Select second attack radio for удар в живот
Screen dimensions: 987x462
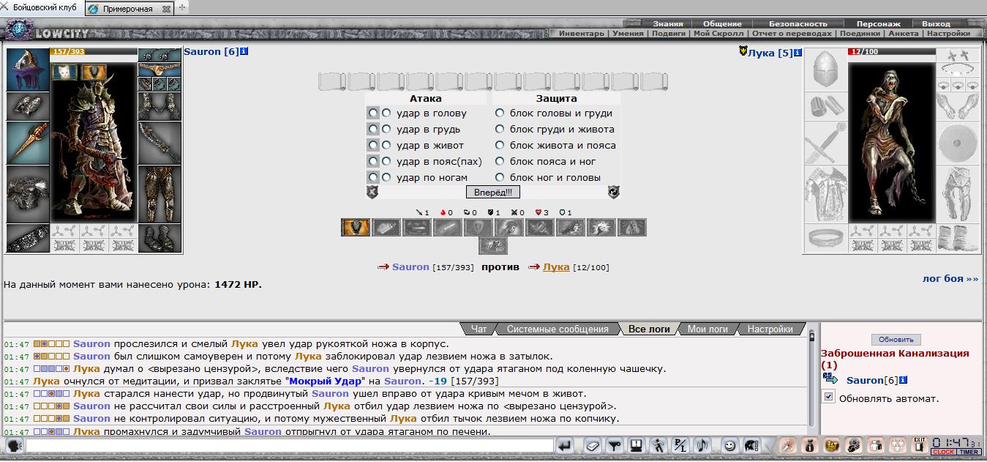click(x=386, y=145)
